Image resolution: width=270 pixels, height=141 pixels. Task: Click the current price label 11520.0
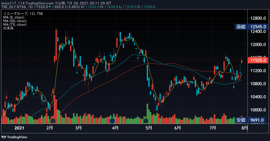point(258,60)
